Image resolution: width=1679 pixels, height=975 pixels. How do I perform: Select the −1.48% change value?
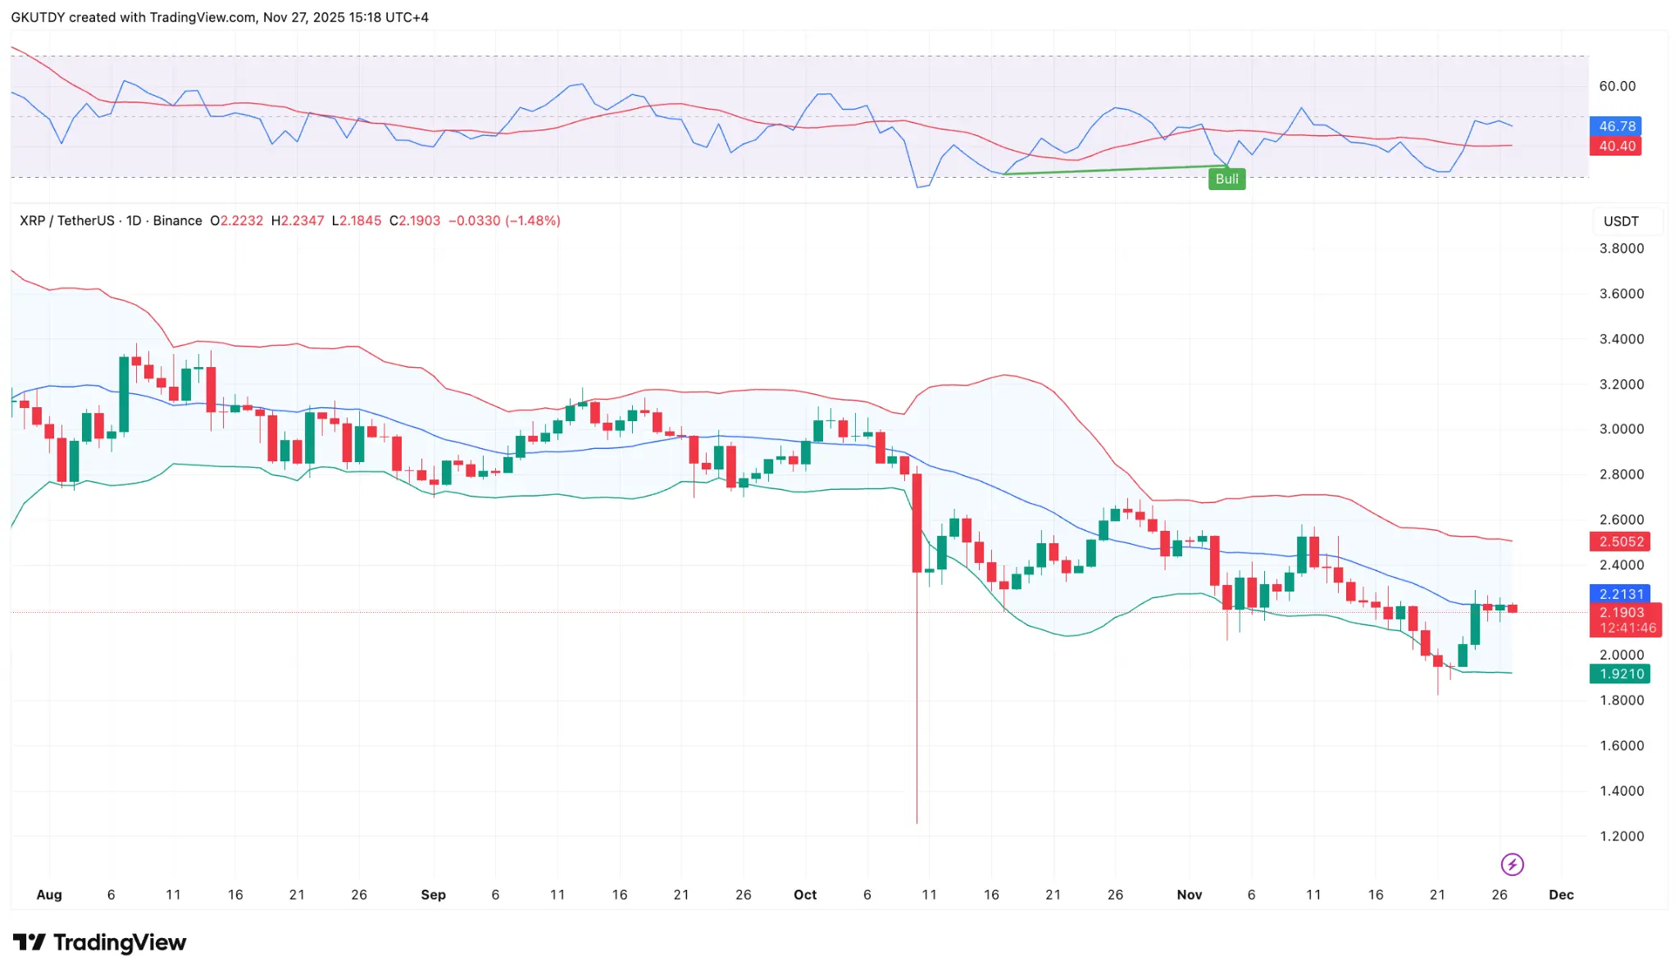[534, 220]
